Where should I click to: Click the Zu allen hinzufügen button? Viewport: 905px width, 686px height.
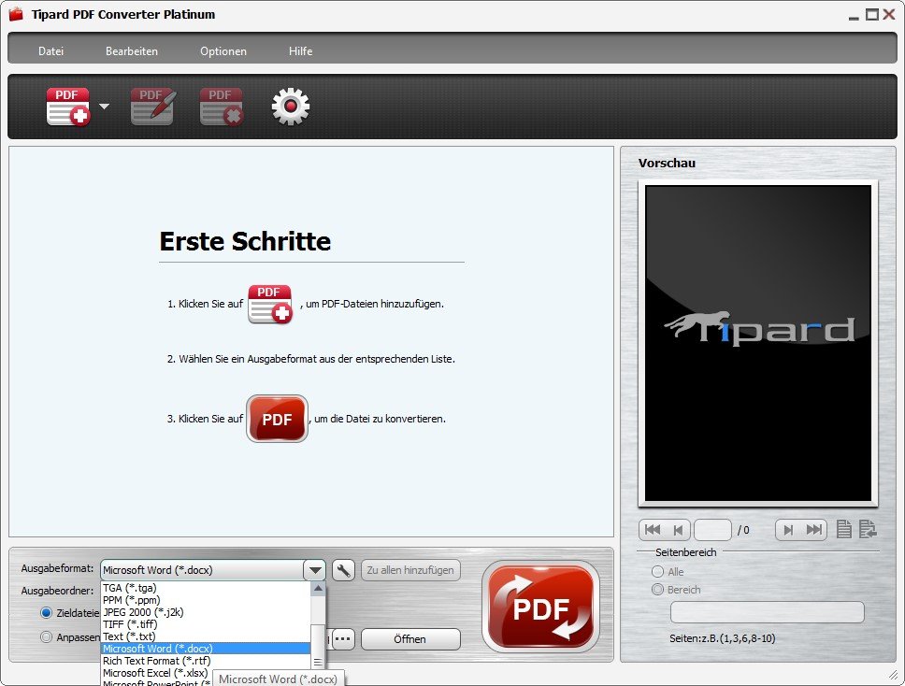pos(410,570)
